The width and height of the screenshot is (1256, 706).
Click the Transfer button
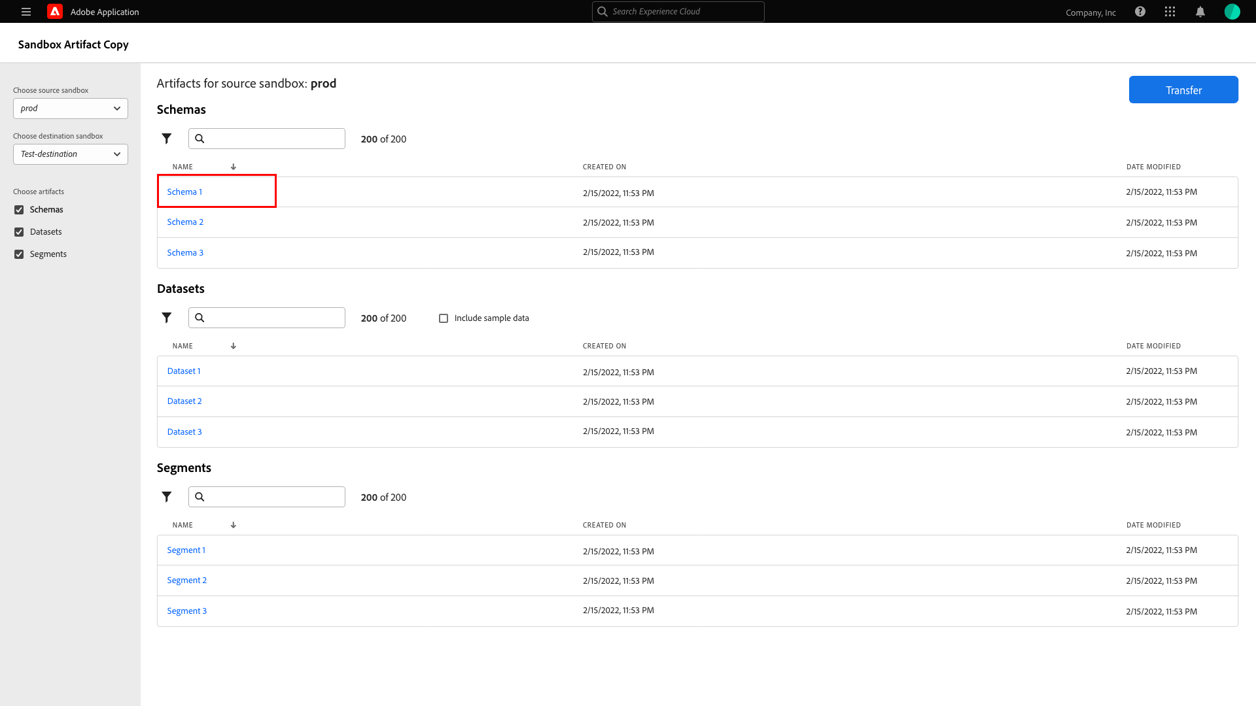pos(1183,90)
